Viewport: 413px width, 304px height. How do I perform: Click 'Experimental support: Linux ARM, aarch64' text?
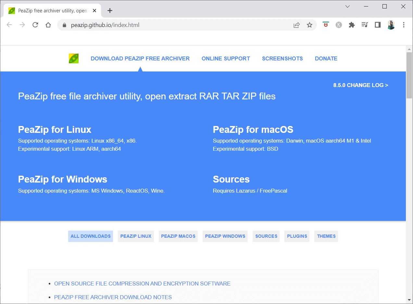pyautogui.click(x=69, y=149)
